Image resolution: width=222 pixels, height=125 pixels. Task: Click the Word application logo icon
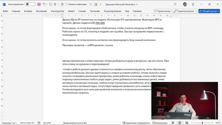pyautogui.click(x=4, y=4)
